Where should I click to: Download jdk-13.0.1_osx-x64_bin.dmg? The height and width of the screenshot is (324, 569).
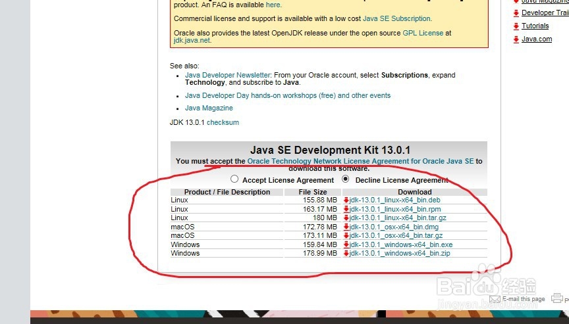click(394, 227)
